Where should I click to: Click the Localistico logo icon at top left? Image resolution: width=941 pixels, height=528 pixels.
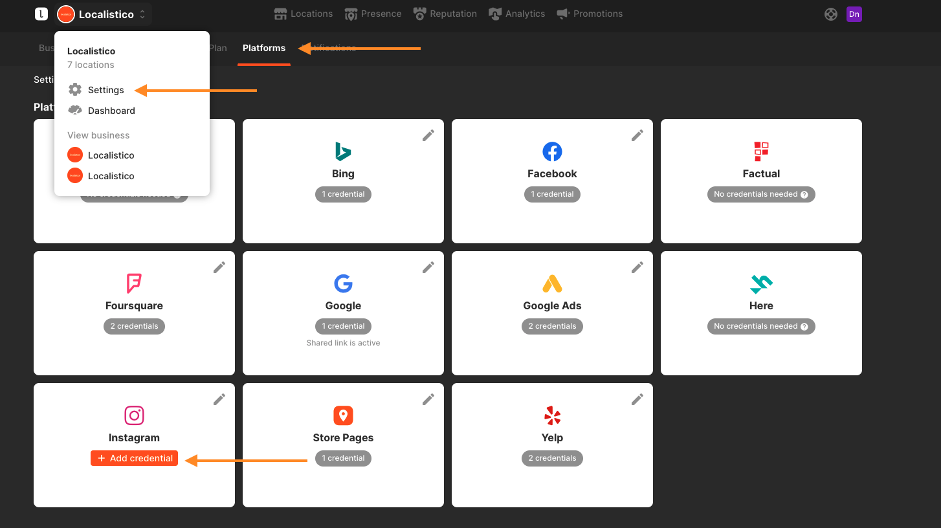[41, 14]
